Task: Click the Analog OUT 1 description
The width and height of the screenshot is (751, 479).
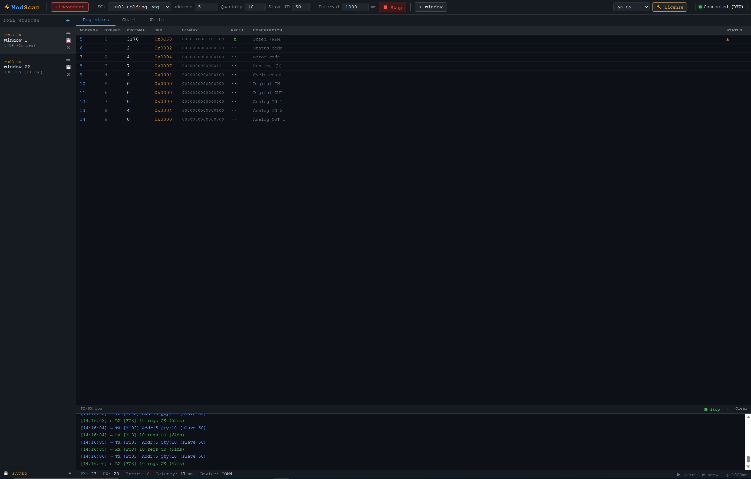Action: [x=269, y=120]
